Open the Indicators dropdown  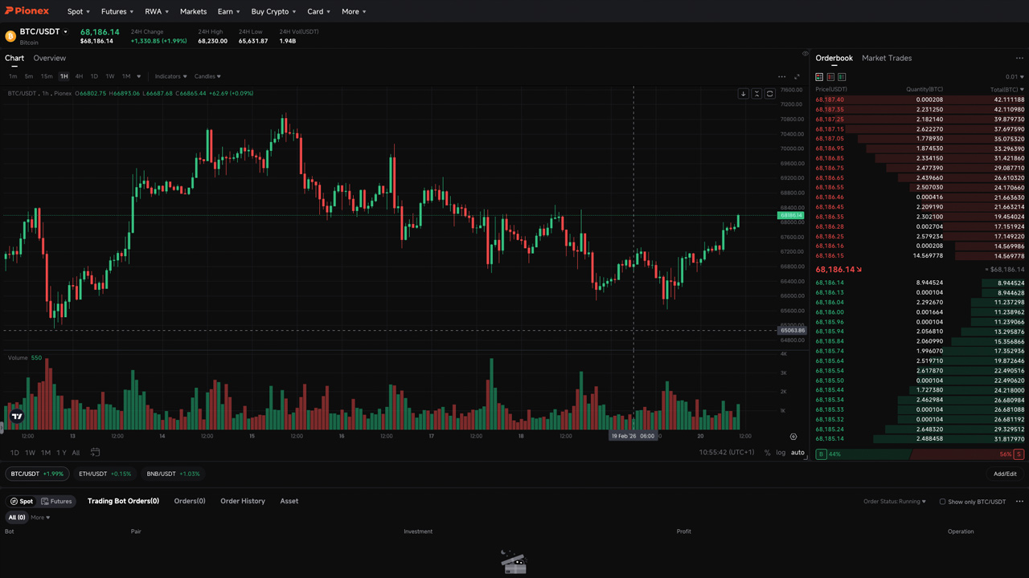pos(170,76)
